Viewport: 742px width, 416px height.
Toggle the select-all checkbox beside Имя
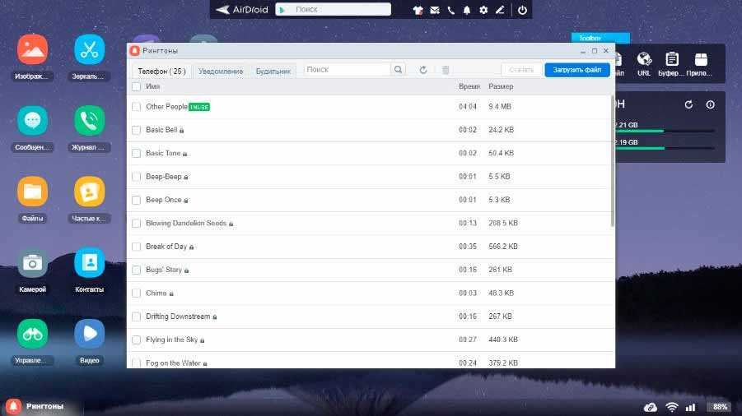tap(137, 86)
